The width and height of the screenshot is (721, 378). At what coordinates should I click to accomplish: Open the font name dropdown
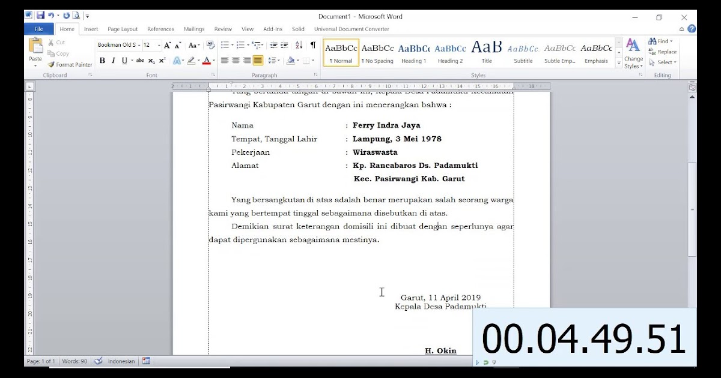point(139,45)
